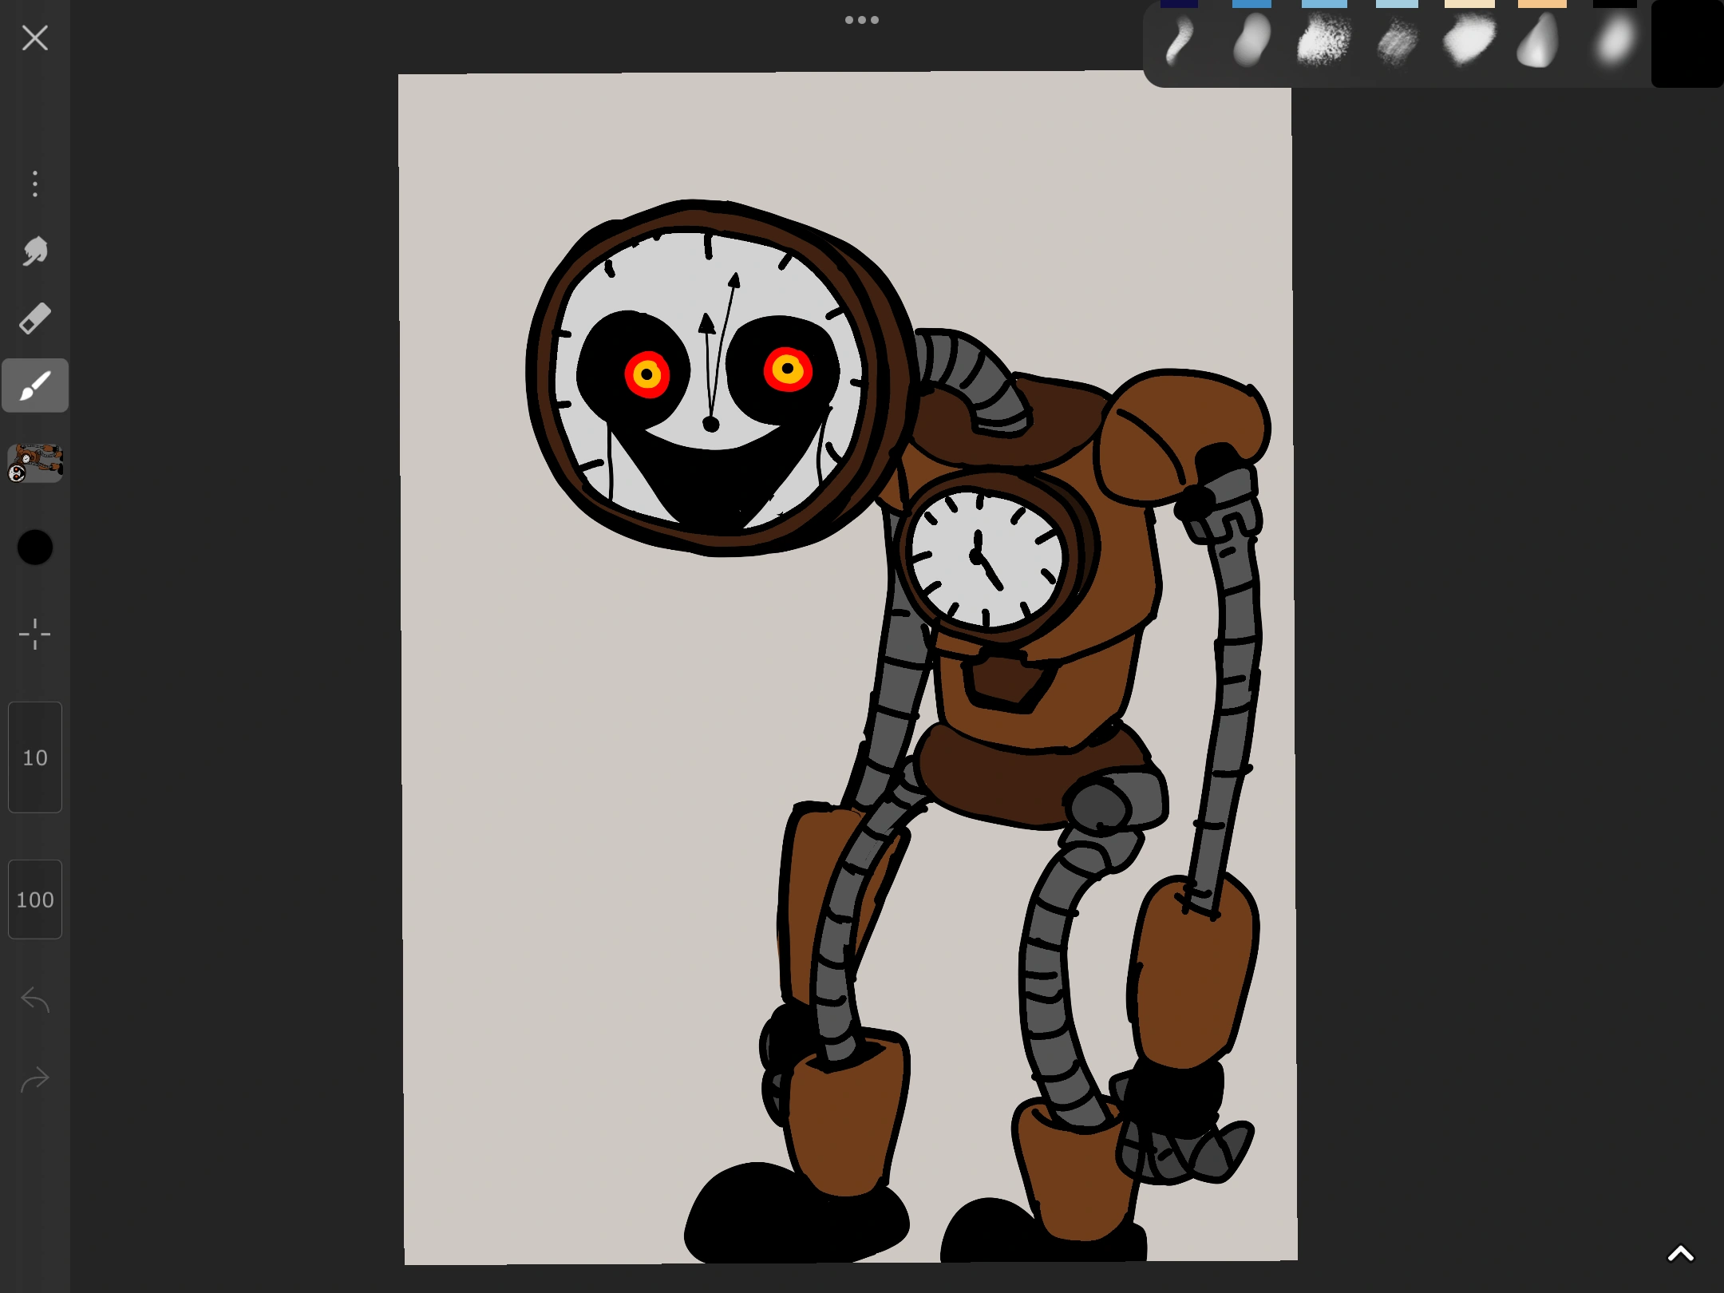
Task: Select the Eraser tool
Action: tap(34, 318)
